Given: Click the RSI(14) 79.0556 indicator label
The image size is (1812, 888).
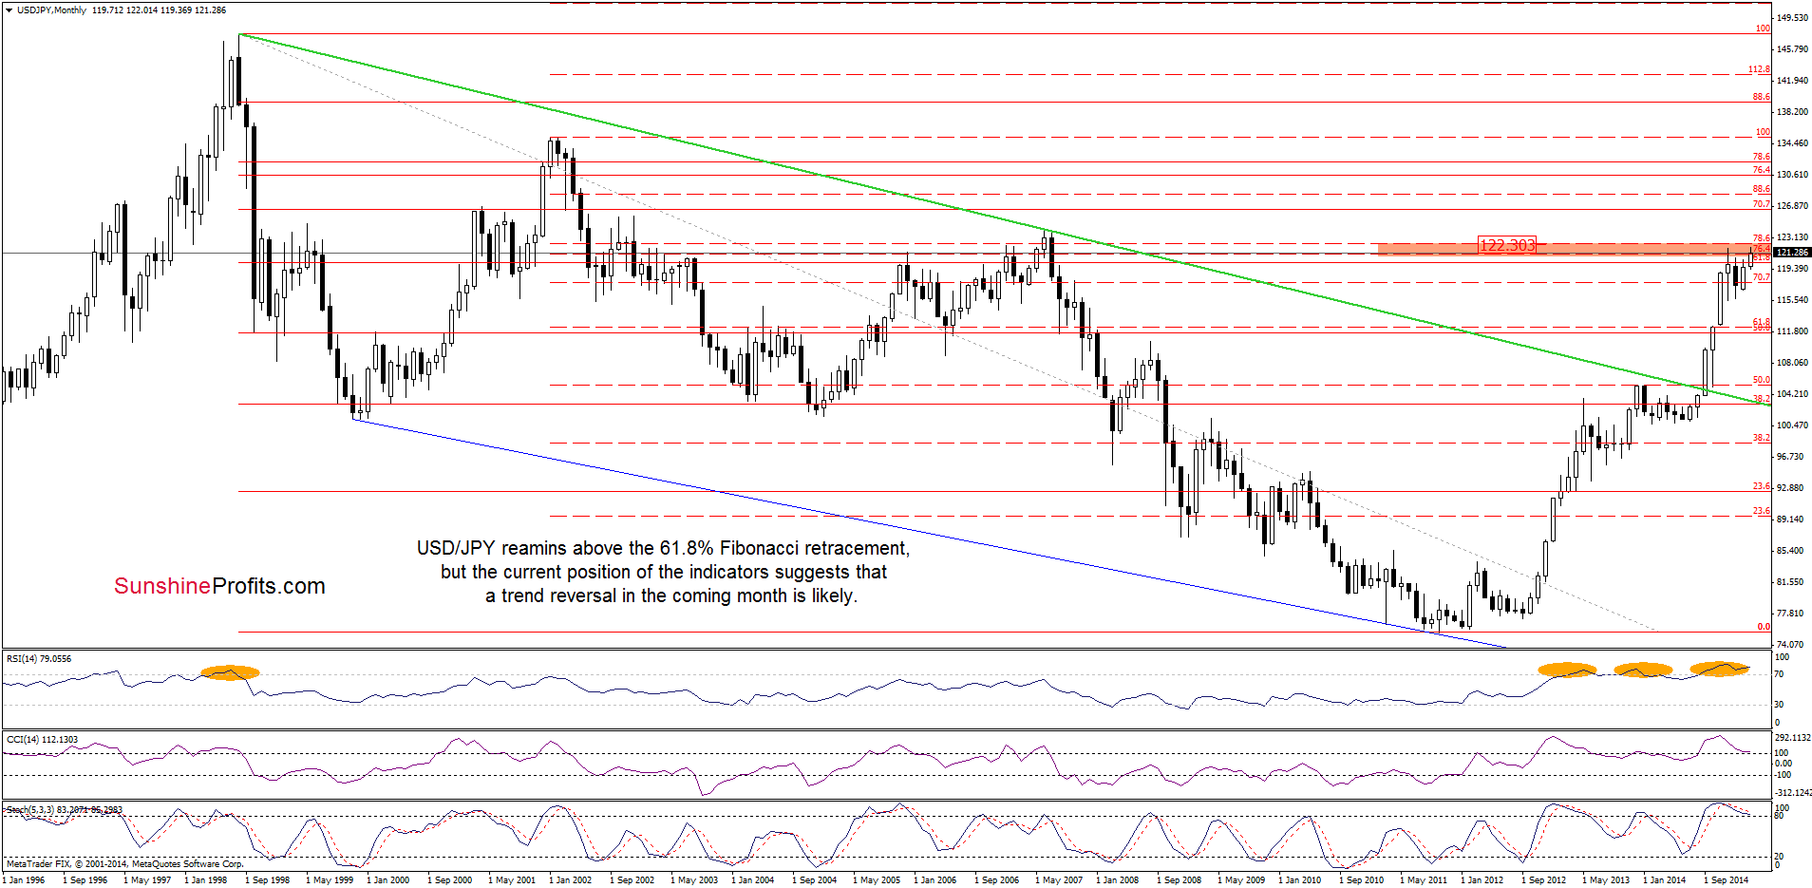Looking at the screenshot, I should click(39, 658).
